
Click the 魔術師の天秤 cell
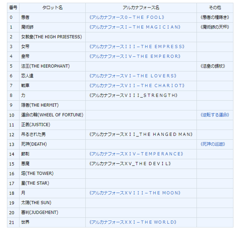pyautogui.click(x=215, y=27)
